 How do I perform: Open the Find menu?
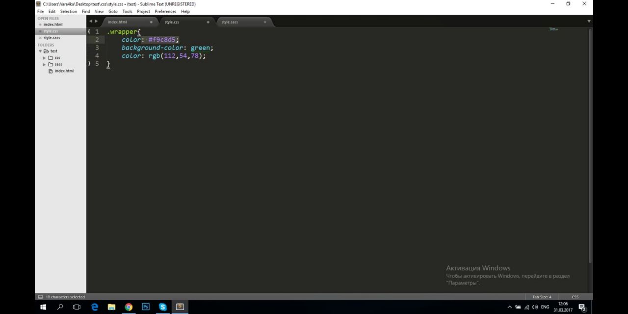click(x=86, y=11)
